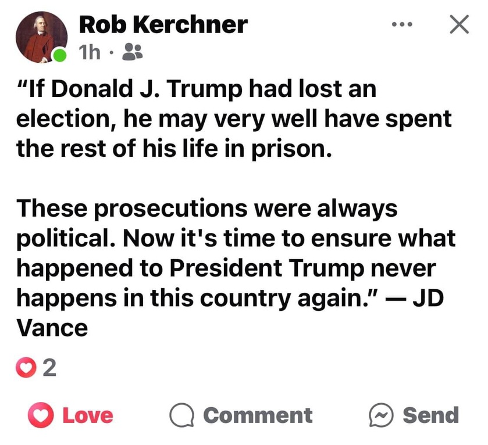Toggle the red Love heart icon

tap(41, 415)
